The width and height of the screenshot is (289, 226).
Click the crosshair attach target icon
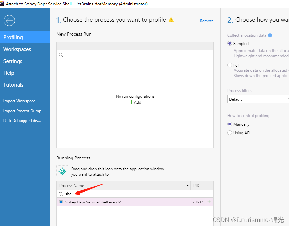pos(62,171)
